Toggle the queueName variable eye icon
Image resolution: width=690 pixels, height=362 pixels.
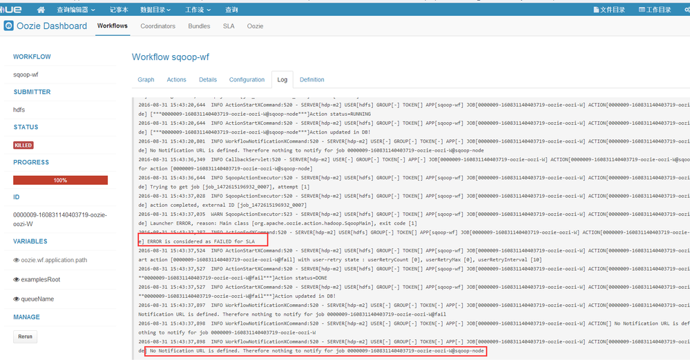pos(17,299)
